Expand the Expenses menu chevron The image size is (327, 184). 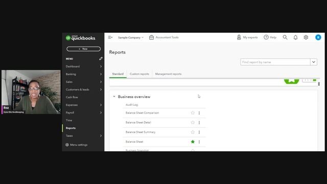pos(101,105)
